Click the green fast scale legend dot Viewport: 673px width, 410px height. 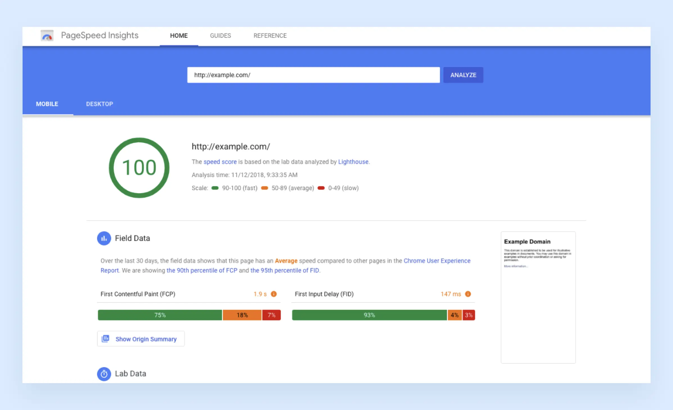215,188
